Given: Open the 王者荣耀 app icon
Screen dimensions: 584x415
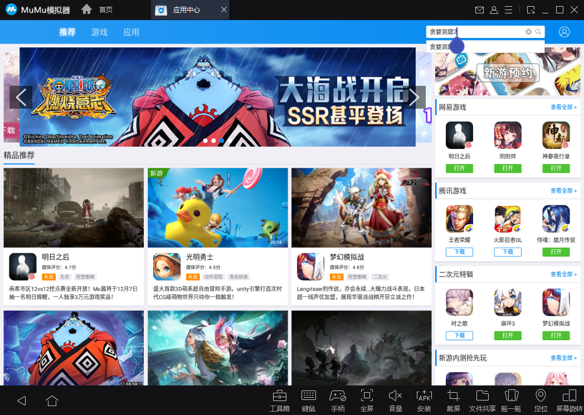Looking at the screenshot, I should pos(459,219).
